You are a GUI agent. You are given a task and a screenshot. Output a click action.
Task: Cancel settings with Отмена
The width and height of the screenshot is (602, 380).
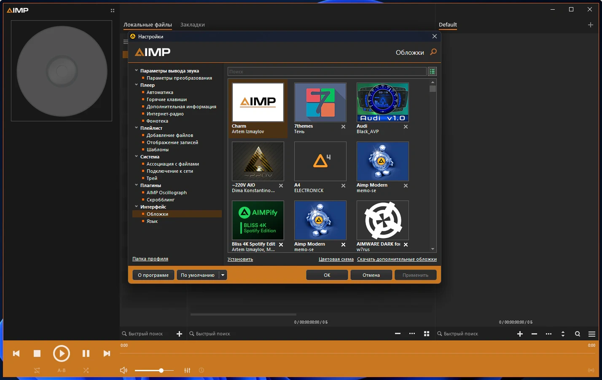click(x=371, y=275)
